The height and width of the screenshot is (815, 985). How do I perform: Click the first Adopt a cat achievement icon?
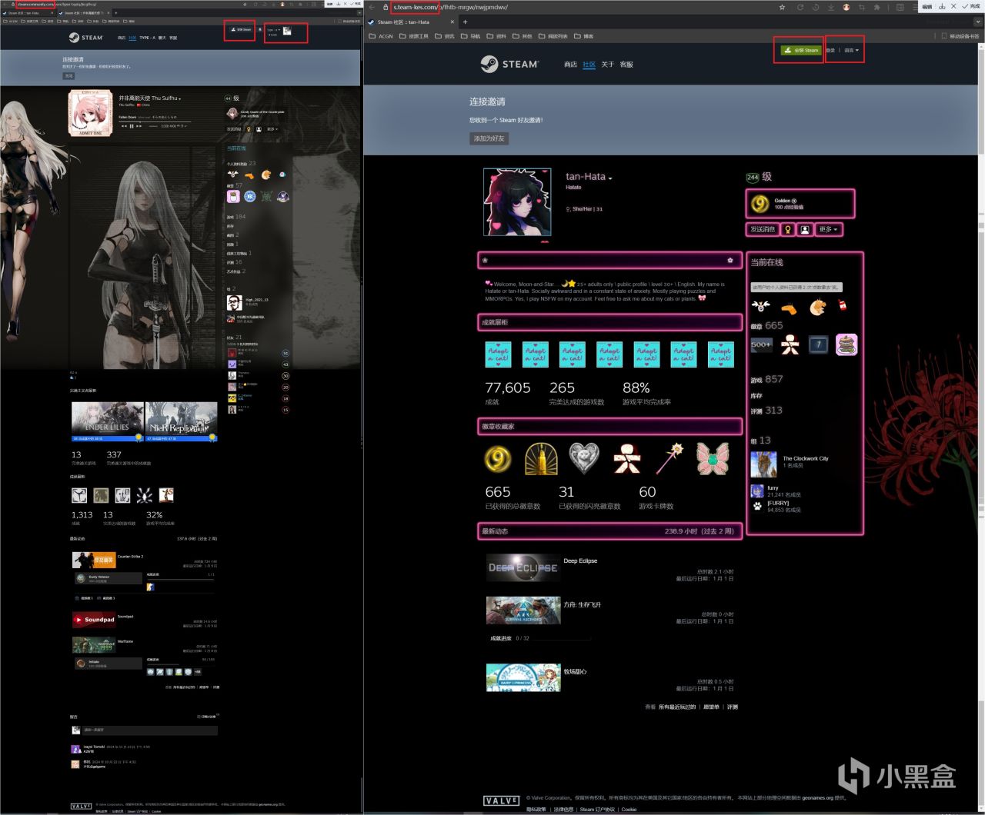[x=498, y=354]
